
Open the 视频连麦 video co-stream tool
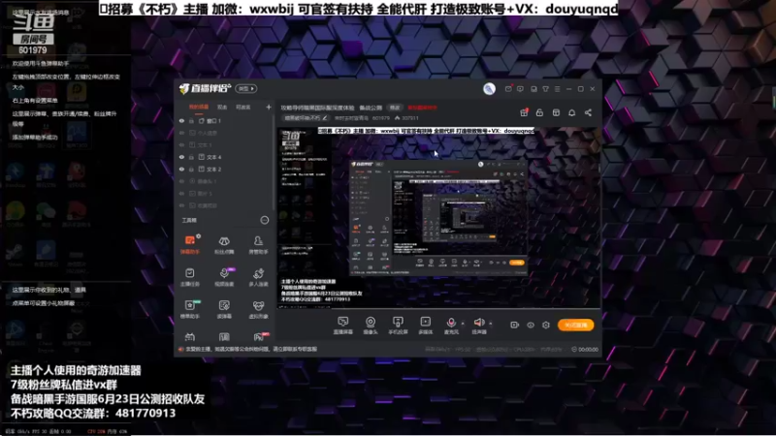224,277
